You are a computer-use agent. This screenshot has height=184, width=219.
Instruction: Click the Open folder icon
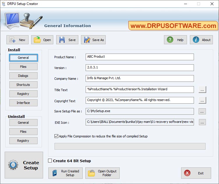pos(37,40)
